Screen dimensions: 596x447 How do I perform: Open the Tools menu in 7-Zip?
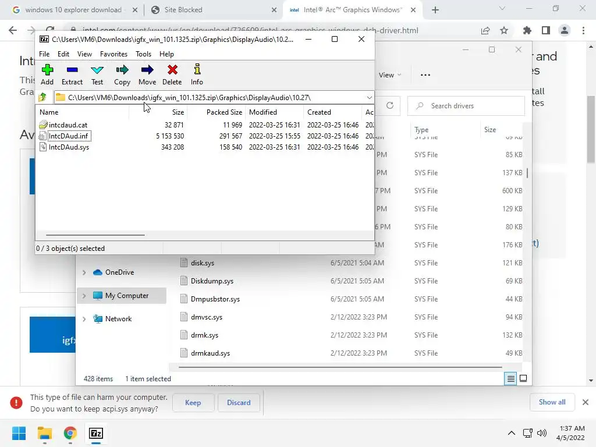143,54
